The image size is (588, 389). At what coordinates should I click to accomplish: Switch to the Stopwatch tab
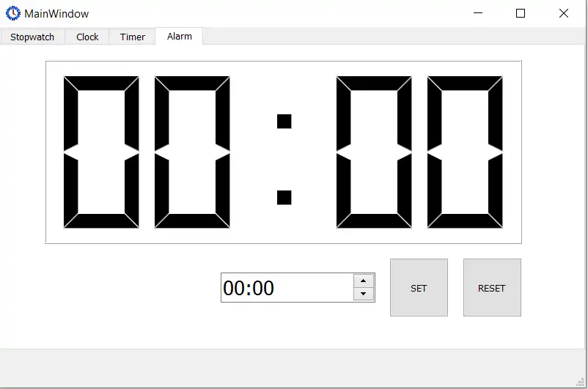[x=32, y=37]
